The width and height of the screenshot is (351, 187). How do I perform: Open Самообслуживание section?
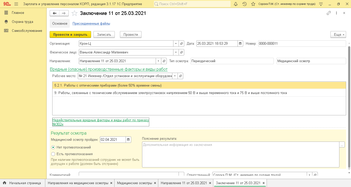tap(27, 31)
